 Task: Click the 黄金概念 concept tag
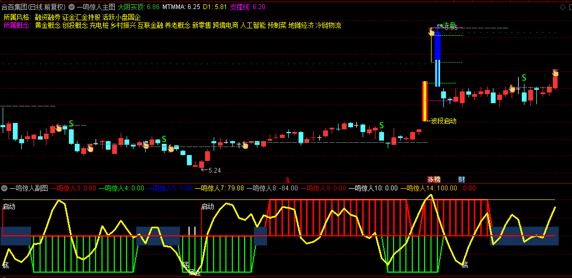(48, 26)
